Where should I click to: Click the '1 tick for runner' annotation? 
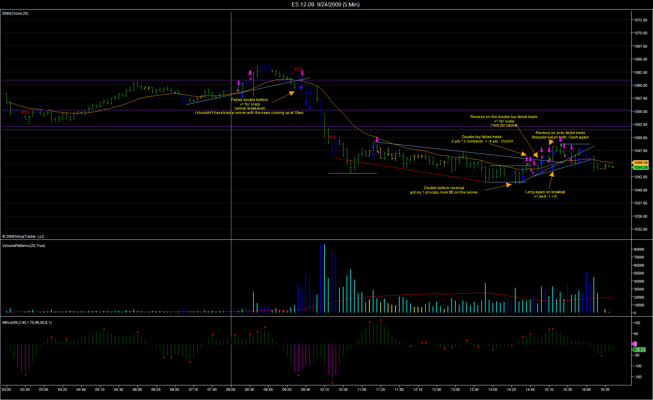click(x=504, y=125)
